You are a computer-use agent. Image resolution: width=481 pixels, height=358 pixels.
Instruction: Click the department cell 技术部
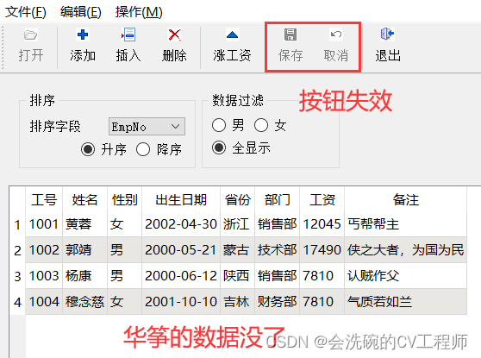pos(277,250)
